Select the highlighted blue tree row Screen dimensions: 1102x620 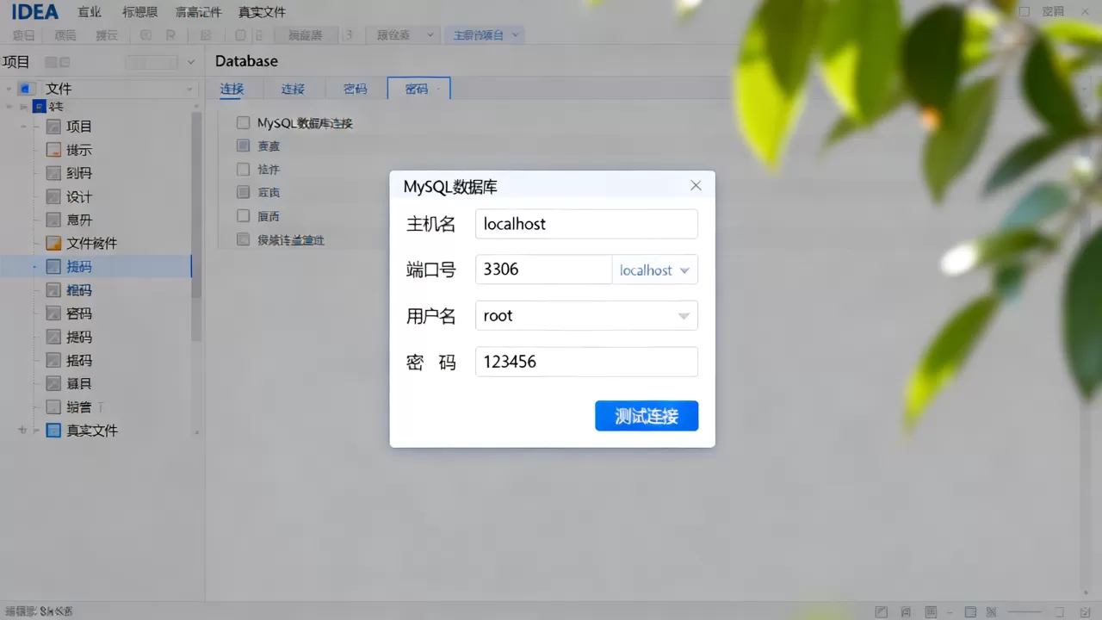tap(96, 267)
